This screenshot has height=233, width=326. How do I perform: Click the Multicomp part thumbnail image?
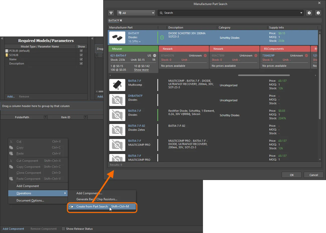[117, 85]
